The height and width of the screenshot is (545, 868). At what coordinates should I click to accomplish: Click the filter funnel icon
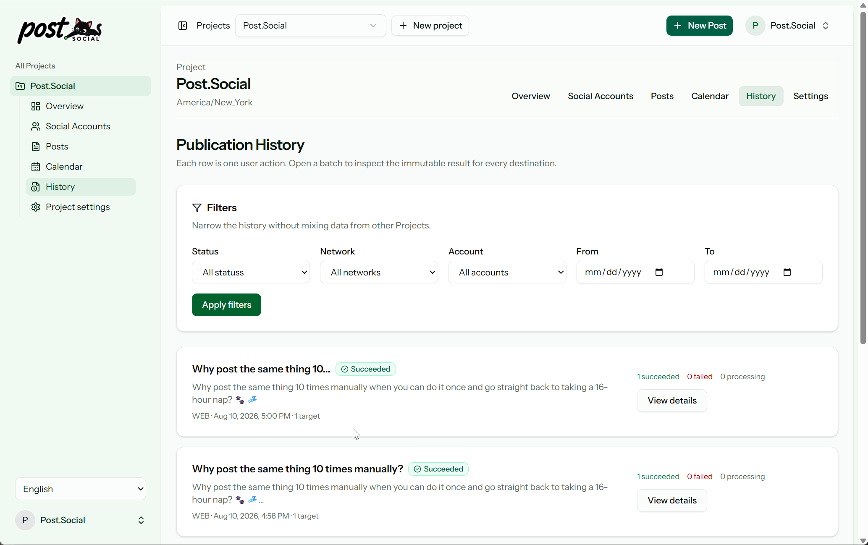[x=197, y=208]
